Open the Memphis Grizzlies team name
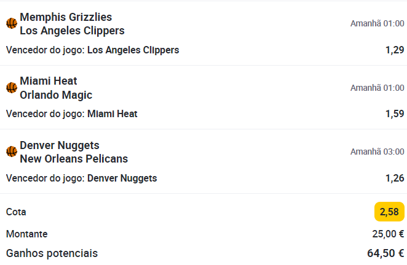Viewport: 407px width, 265px height. pos(66,17)
